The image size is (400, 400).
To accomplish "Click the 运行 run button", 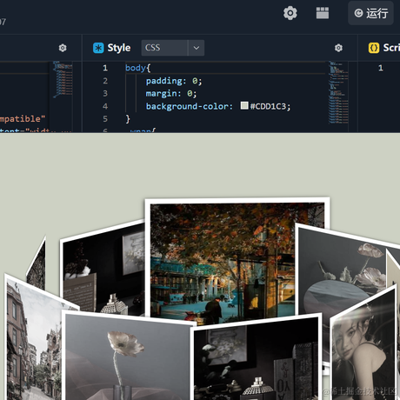I will pyautogui.click(x=370, y=13).
